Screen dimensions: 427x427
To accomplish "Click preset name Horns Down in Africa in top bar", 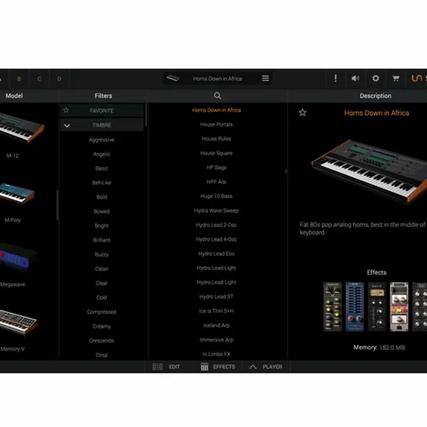I will [x=217, y=79].
